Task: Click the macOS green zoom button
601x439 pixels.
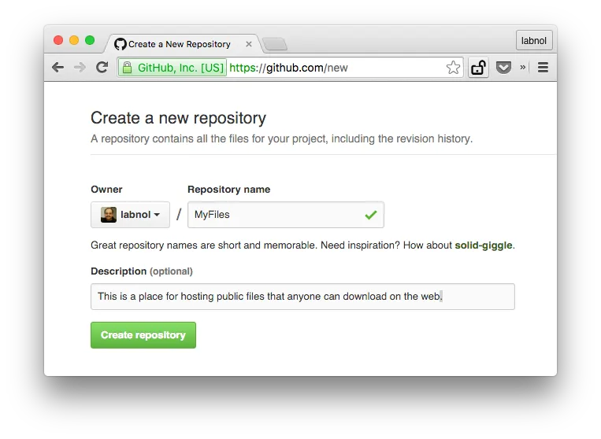Action: pos(90,40)
